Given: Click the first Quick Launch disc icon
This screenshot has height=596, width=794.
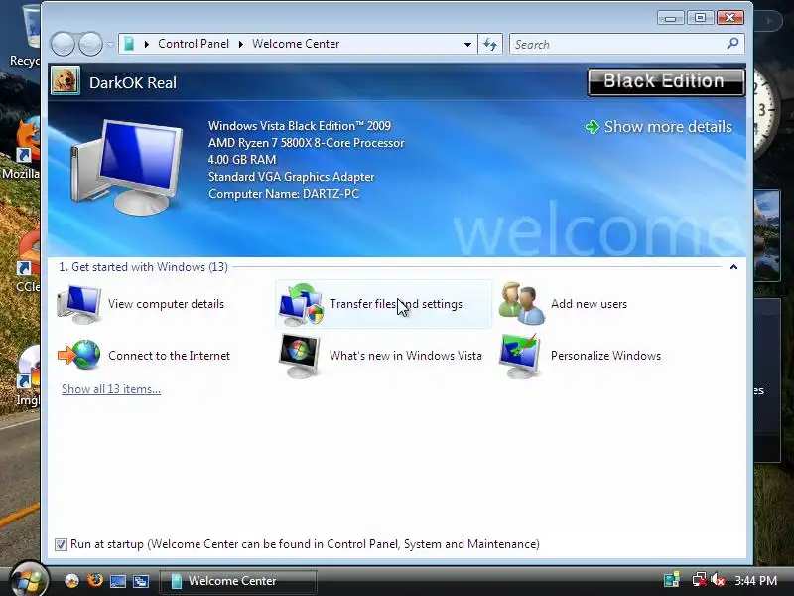Looking at the screenshot, I should (x=71, y=581).
